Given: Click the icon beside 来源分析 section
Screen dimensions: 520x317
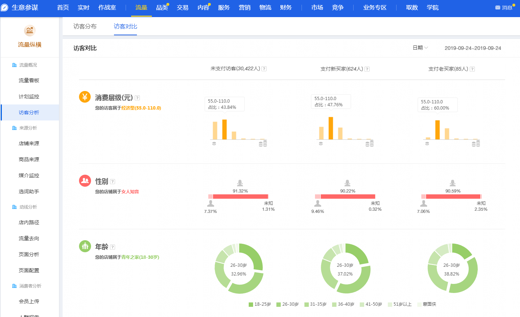Looking at the screenshot, I should pyautogui.click(x=14, y=128).
